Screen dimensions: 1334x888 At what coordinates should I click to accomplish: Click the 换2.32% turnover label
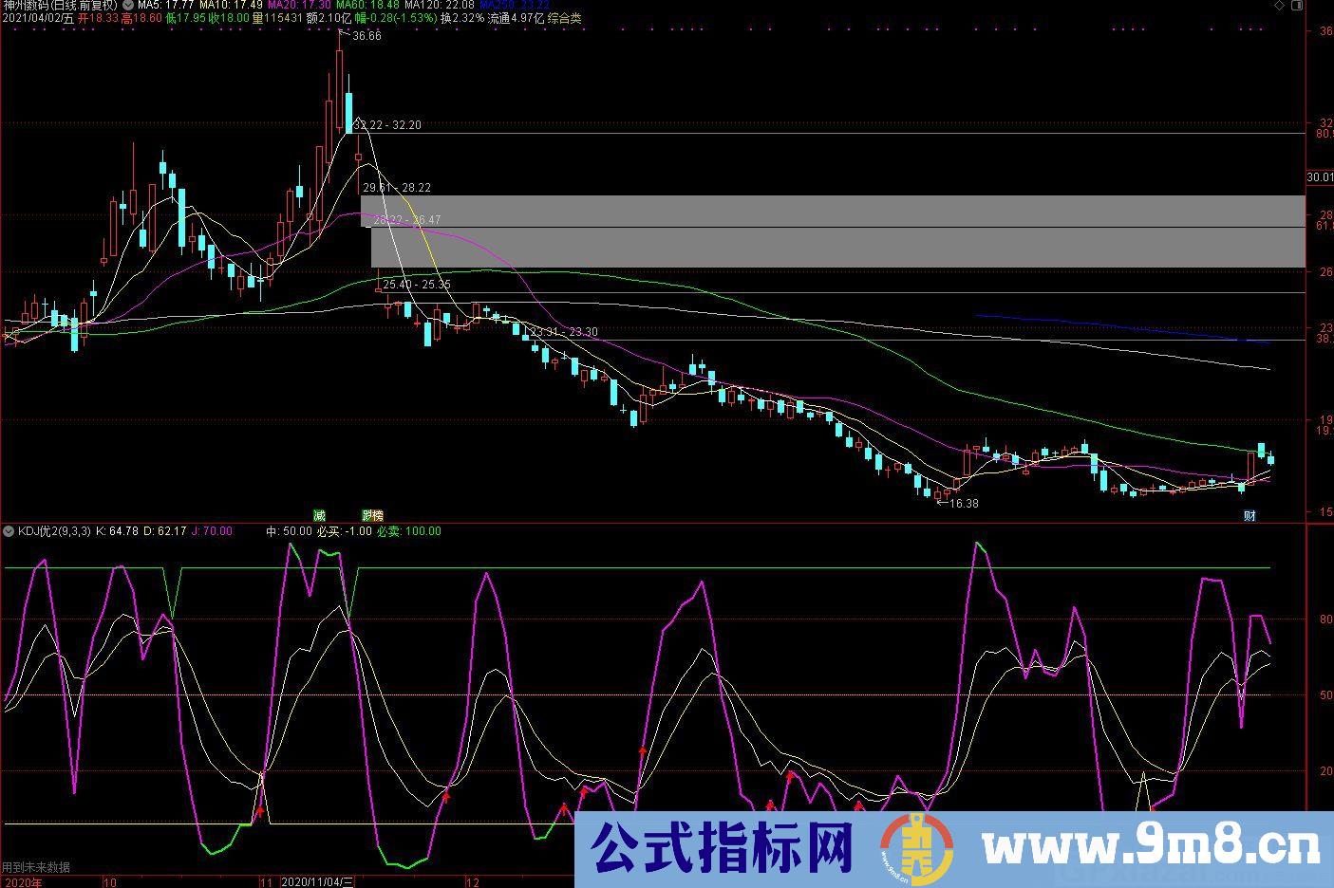[x=461, y=18]
